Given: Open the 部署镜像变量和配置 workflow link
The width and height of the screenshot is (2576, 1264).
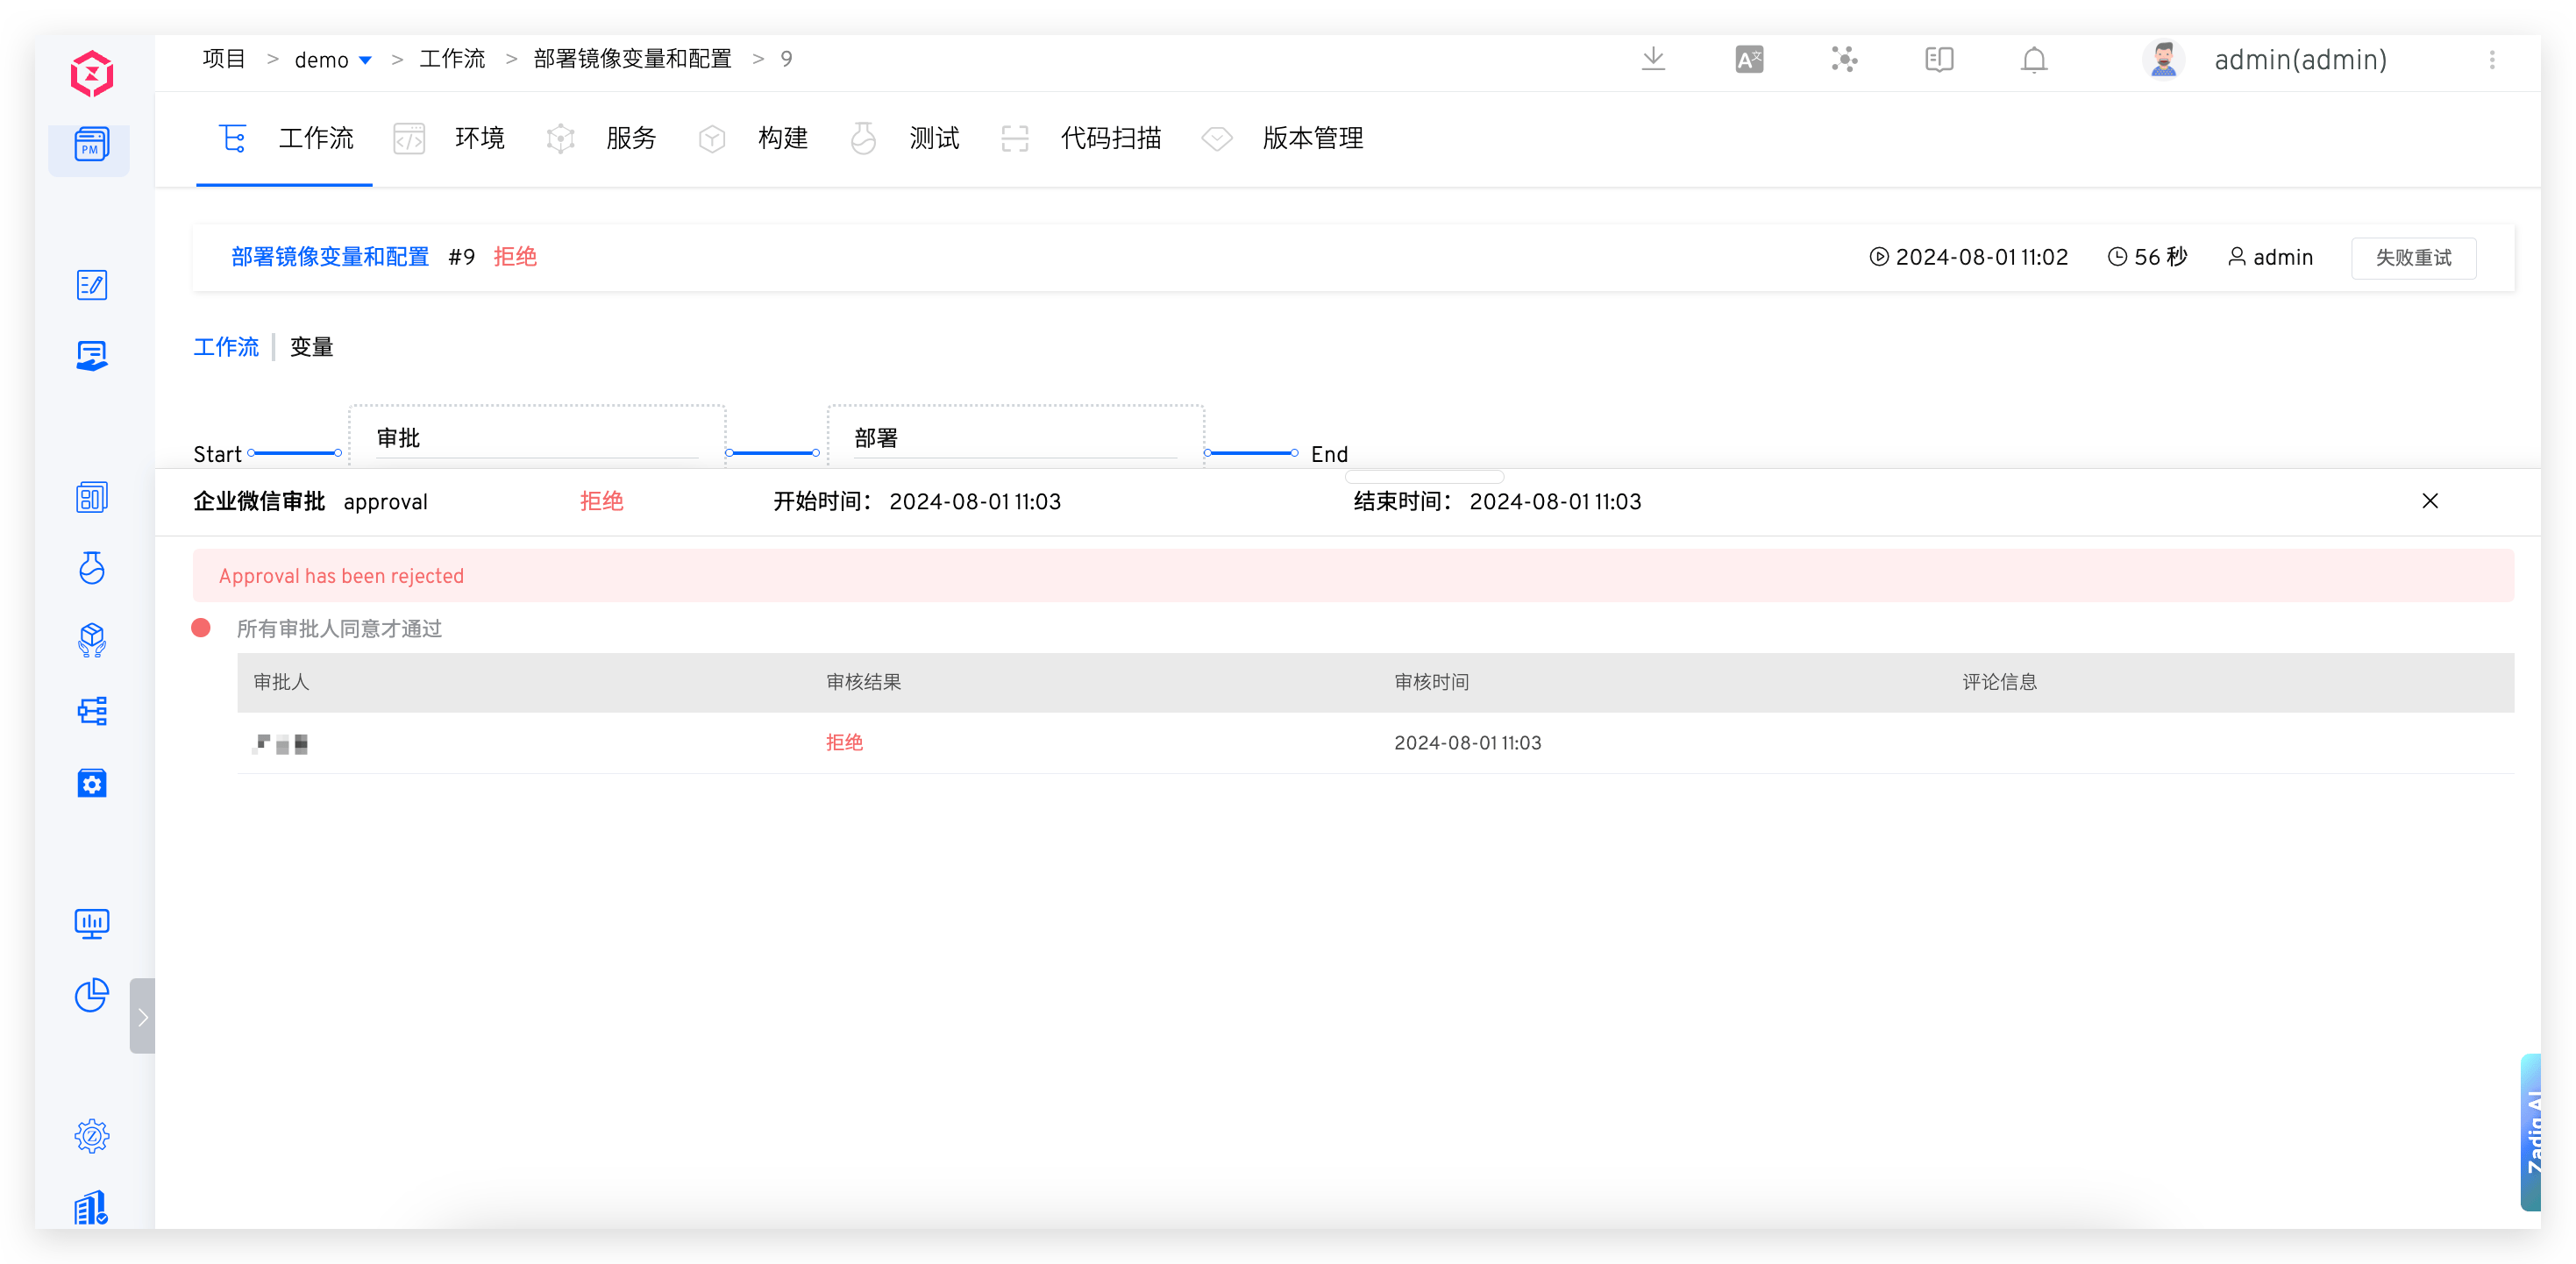Looking at the screenshot, I should 329,257.
